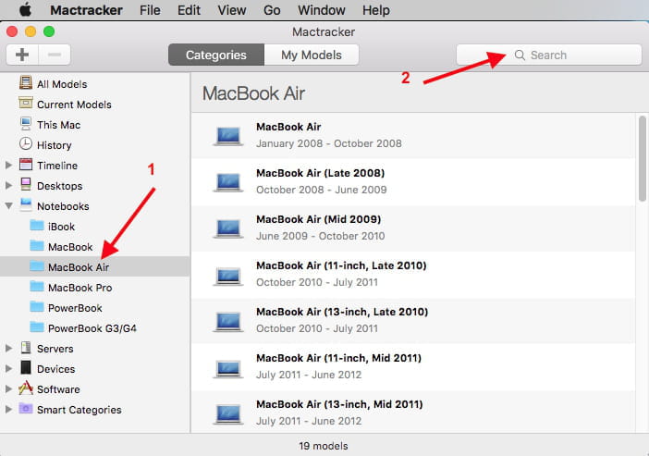Open the MacBook Air (11-inch, Late 2010) title
Viewport: 649px width, 456px height.
click(x=341, y=265)
